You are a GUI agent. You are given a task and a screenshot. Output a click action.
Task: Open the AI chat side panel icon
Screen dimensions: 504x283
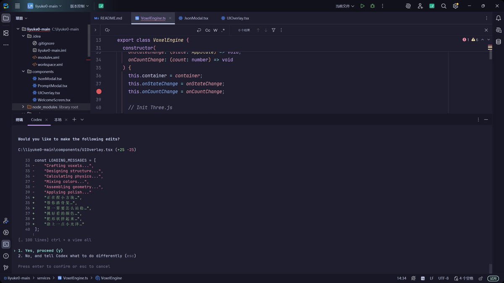(499, 30)
